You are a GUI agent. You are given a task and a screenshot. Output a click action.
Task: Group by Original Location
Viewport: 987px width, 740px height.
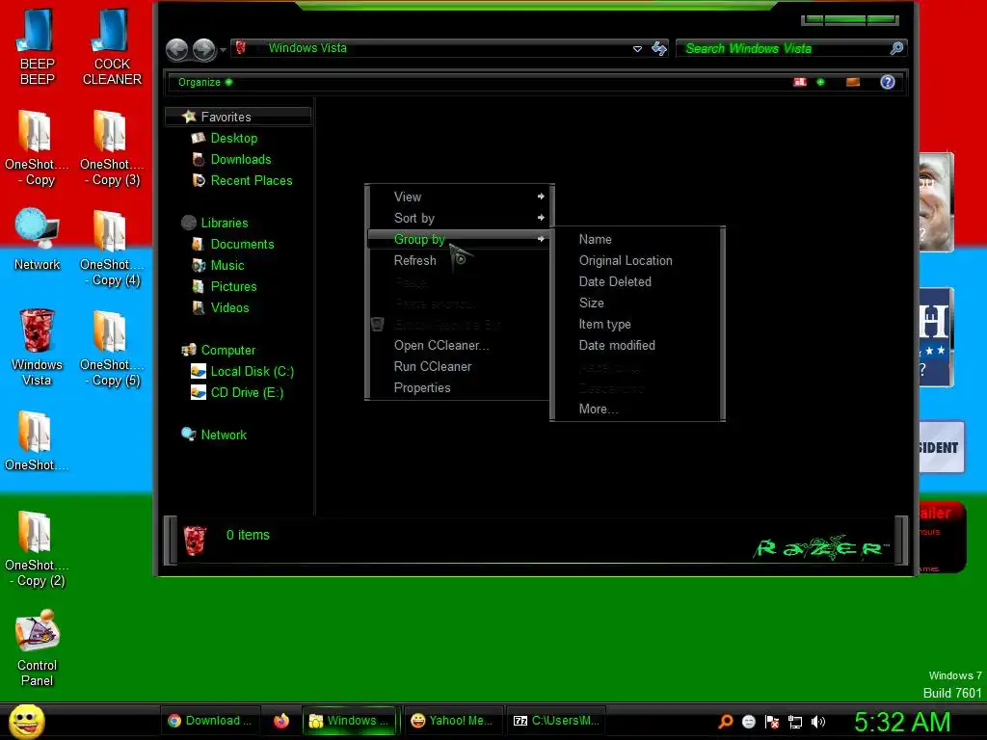click(637, 260)
